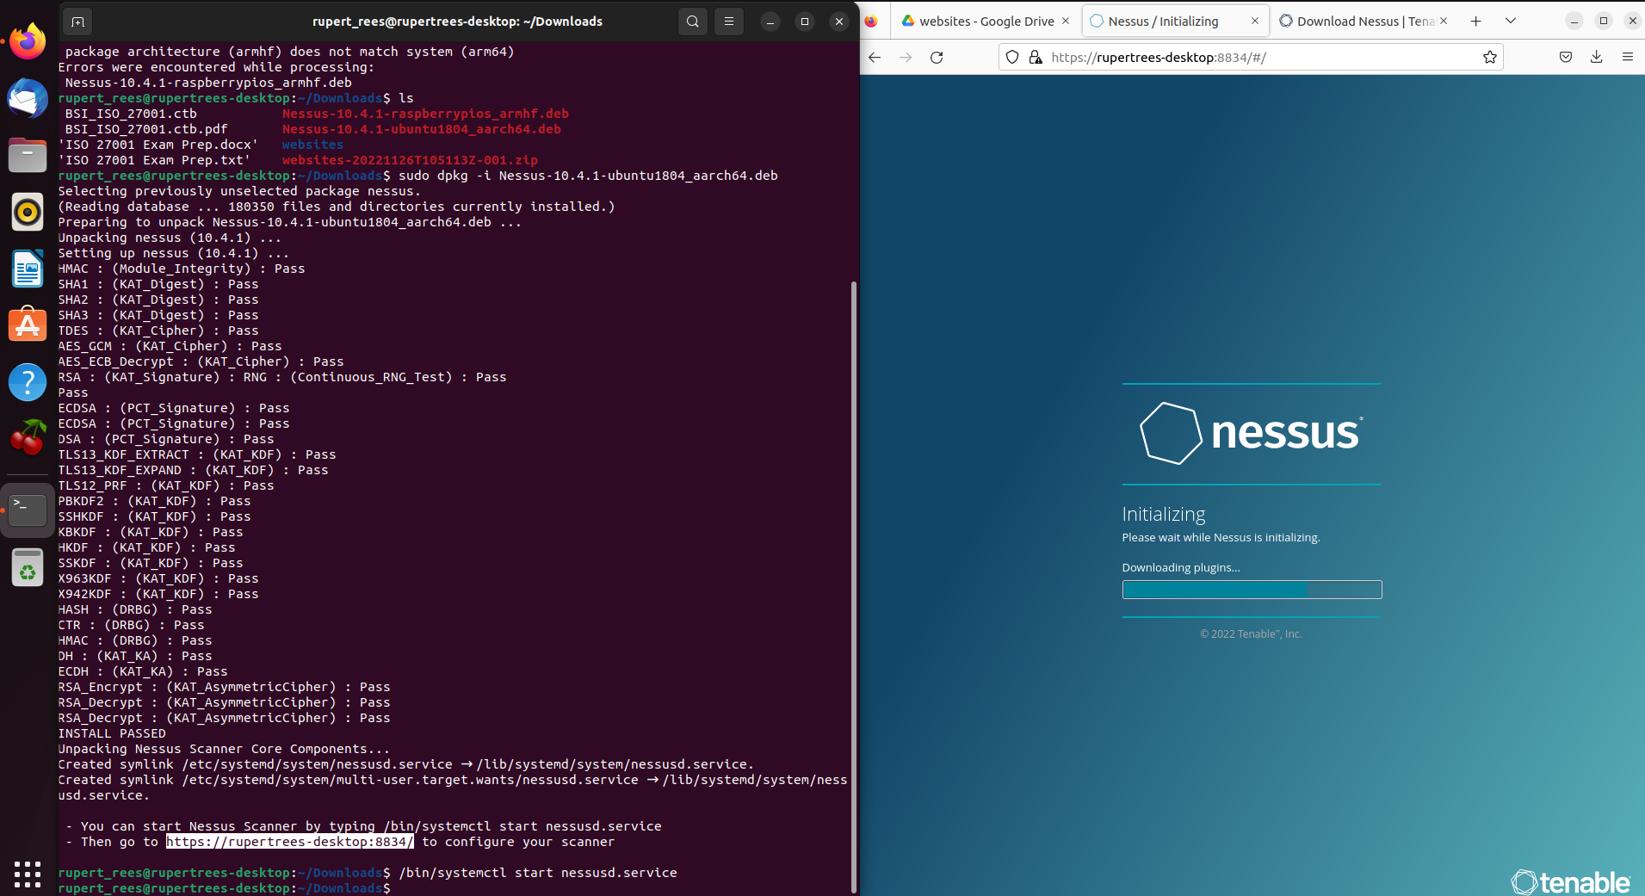Viewport: 1645px width, 896px height.
Task: Click the Firefox address bar
Action: point(1257,58)
